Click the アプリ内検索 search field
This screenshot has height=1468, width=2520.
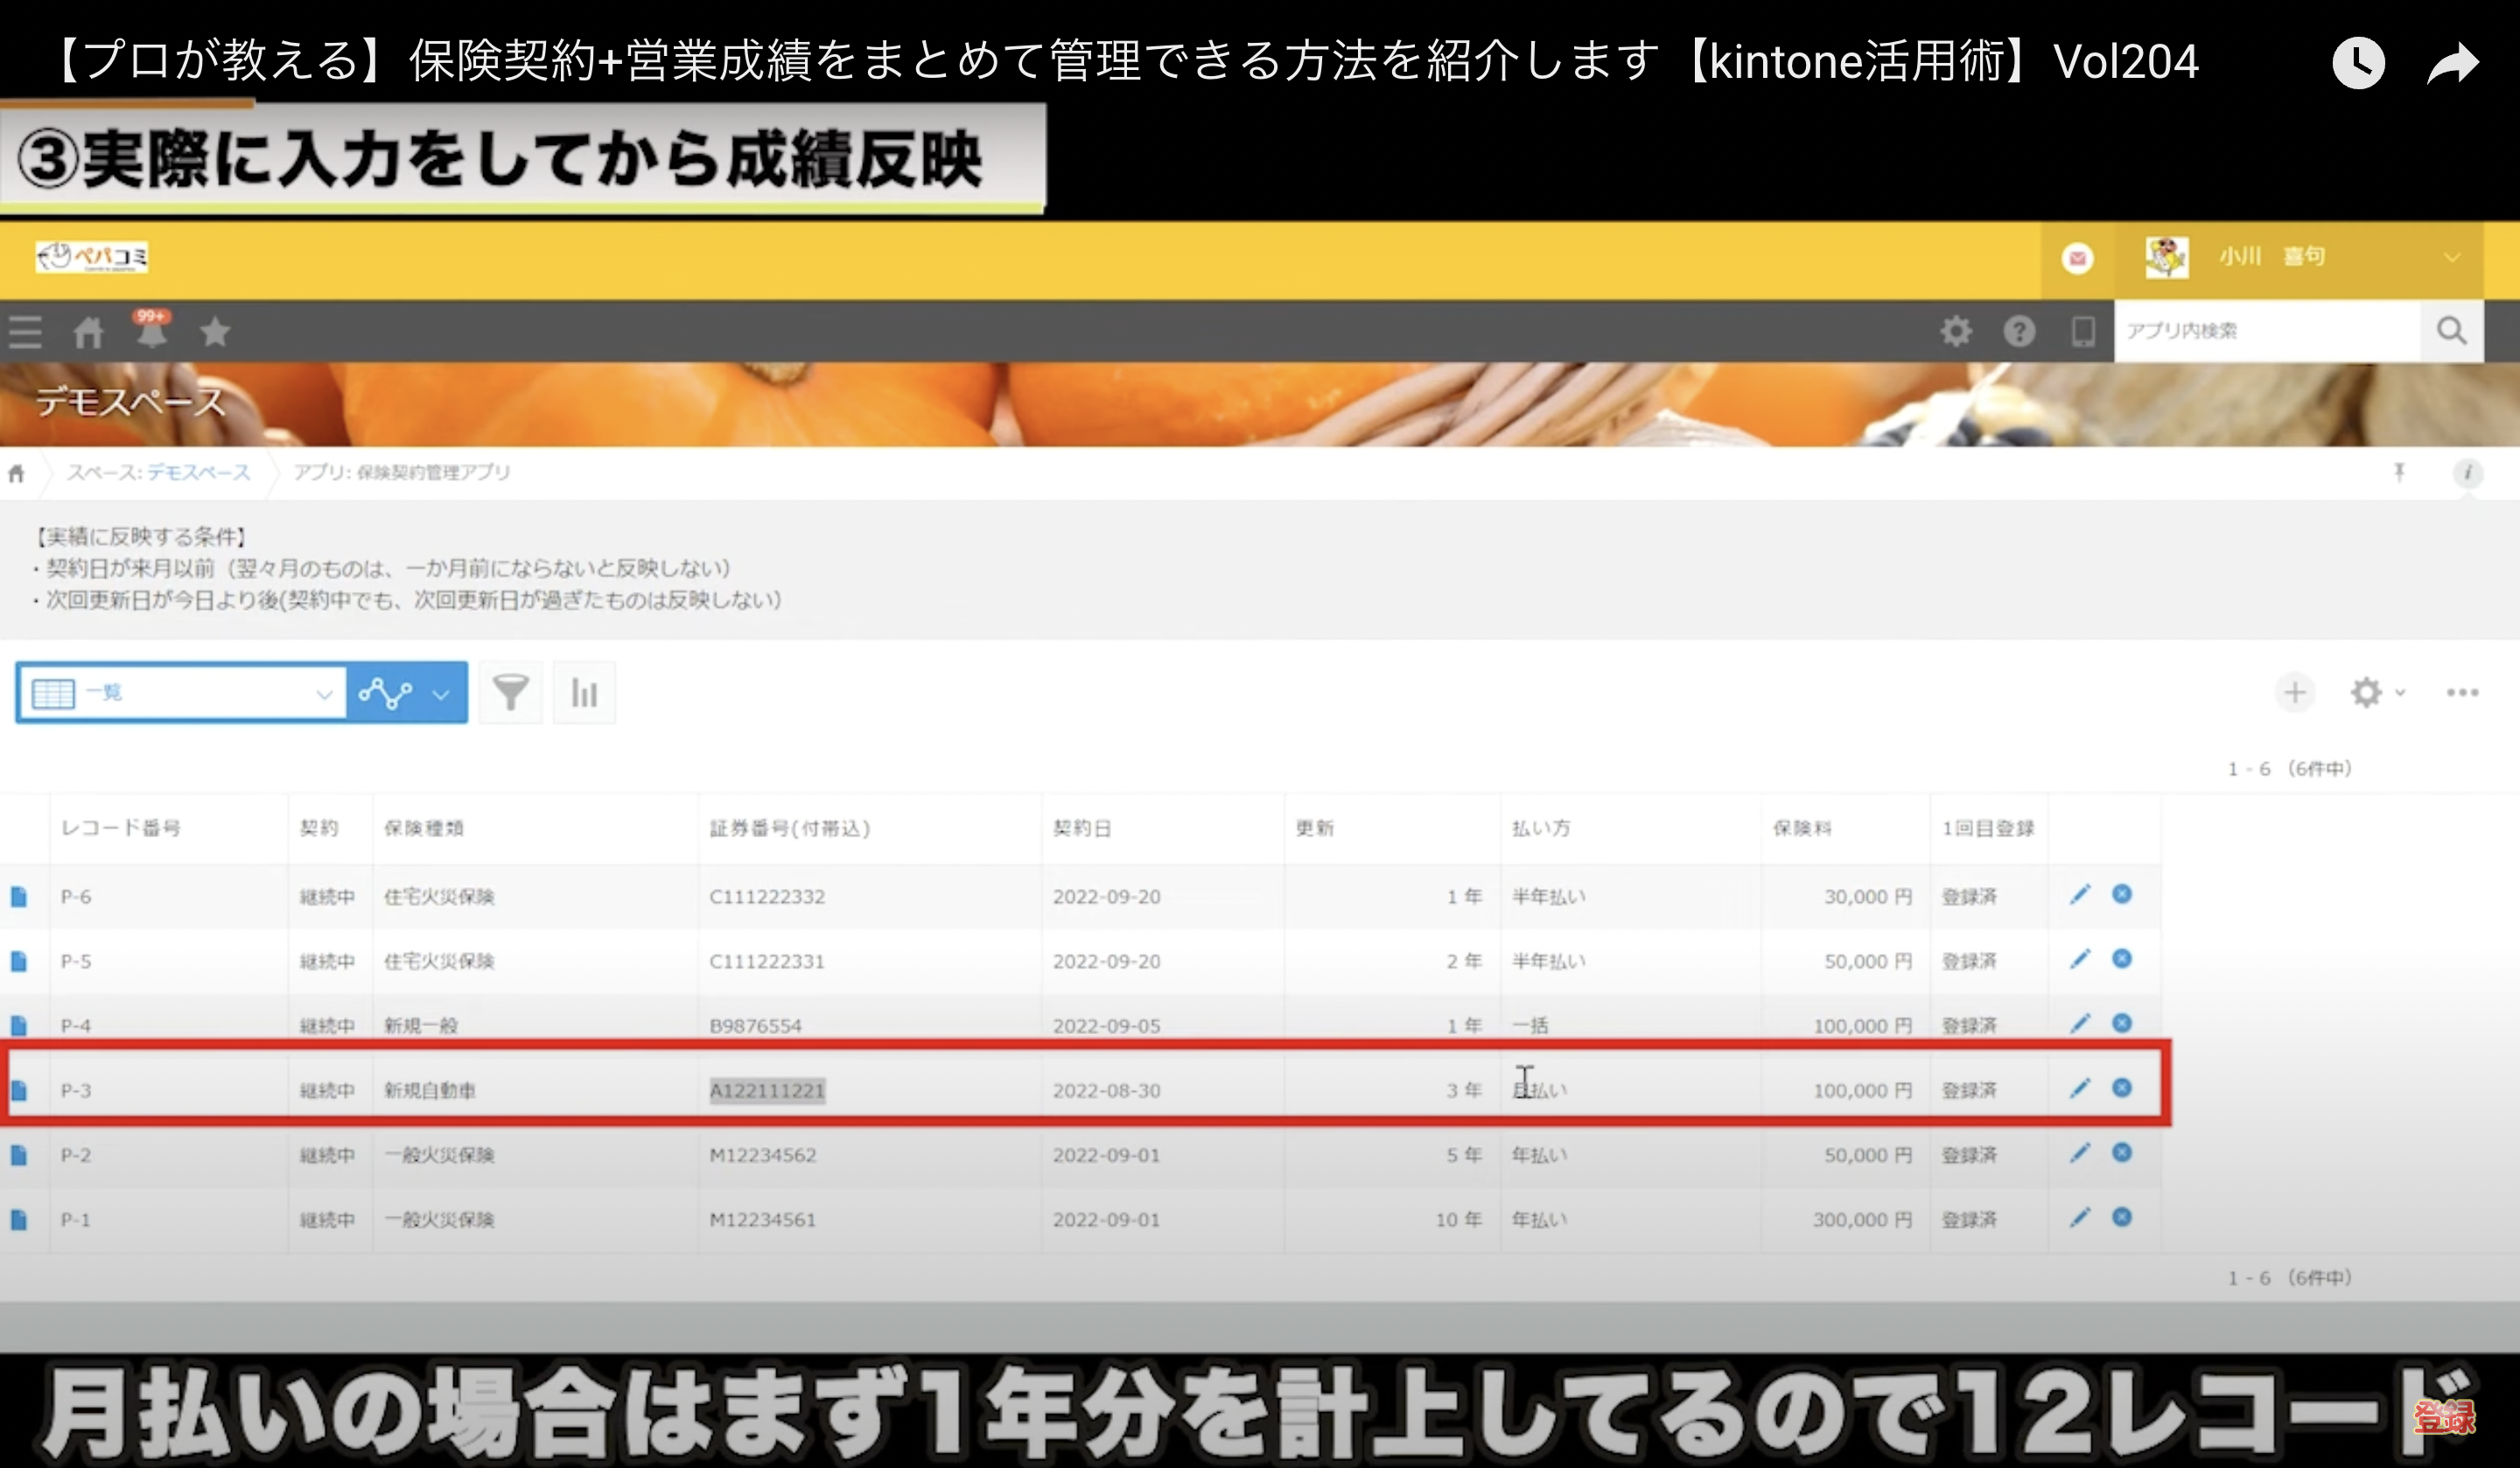point(2266,331)
